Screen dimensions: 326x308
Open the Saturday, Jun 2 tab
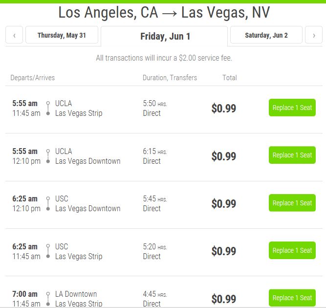pyautogui.click(x=266, y=35)
